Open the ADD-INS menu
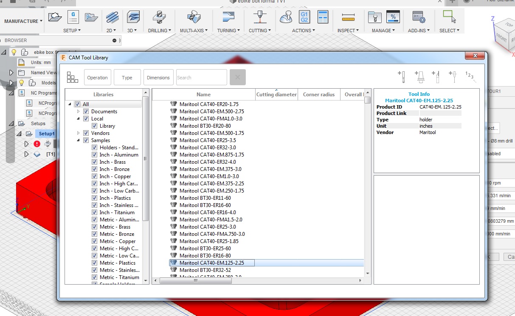The width and height of the screenshot is (515, 316). 419,31
